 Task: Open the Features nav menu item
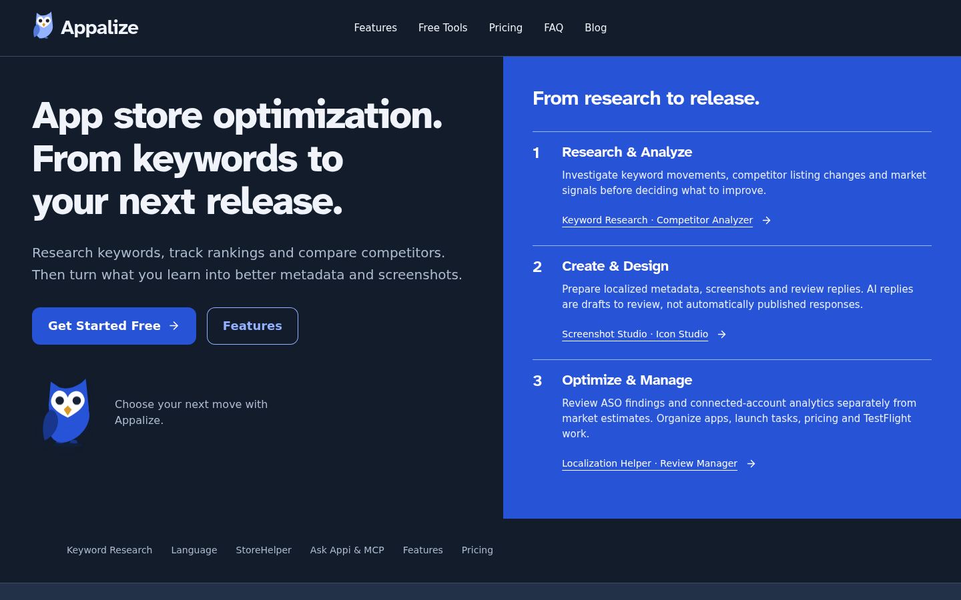click(x=375, y=28)
